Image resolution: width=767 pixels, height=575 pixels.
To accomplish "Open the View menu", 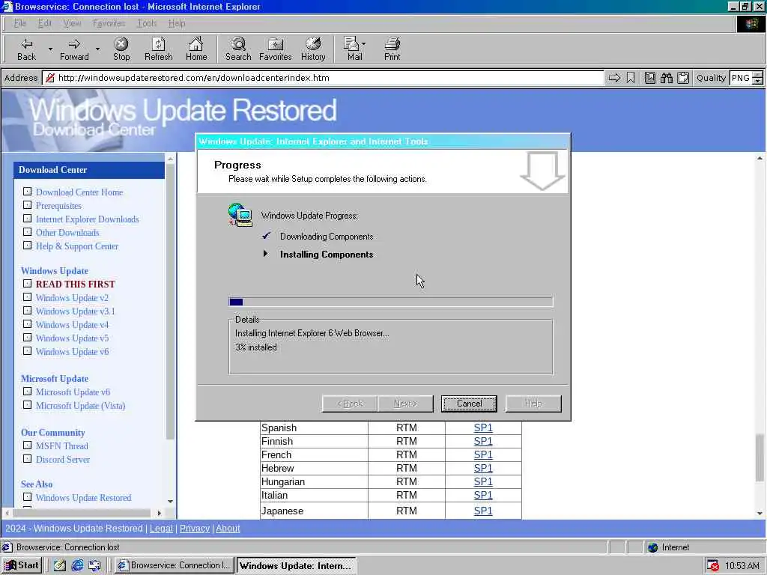I will (x=72, y=23).
